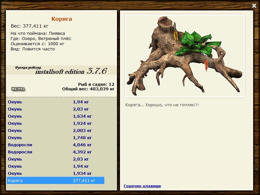Click the 'Вес: 377,411 кг' line
This screenshot has height=195, width=260.
[x=30, y=26]
